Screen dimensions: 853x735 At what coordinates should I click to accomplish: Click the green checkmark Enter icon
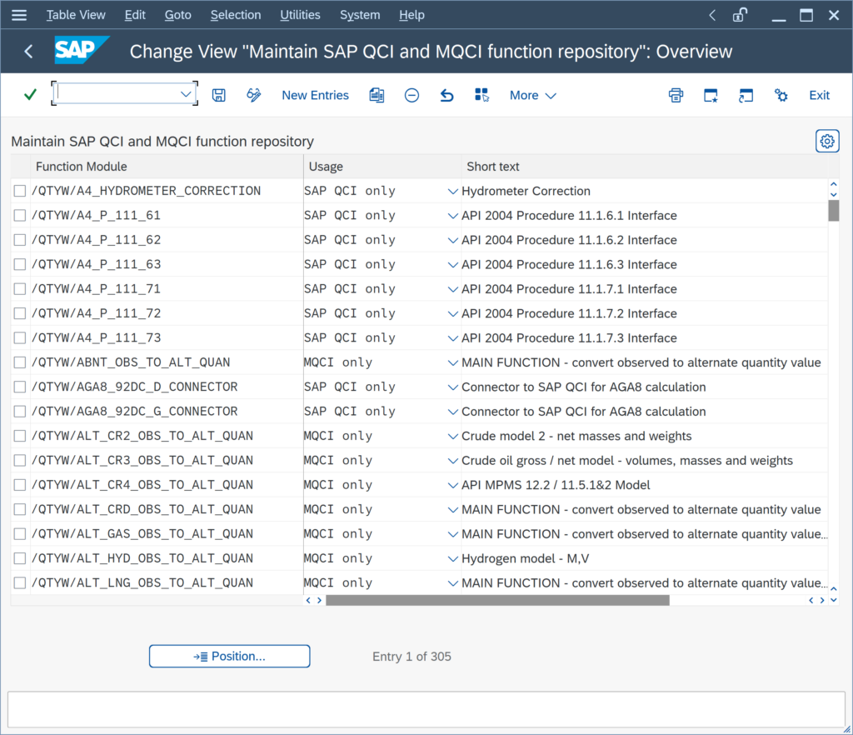(31, 95)
